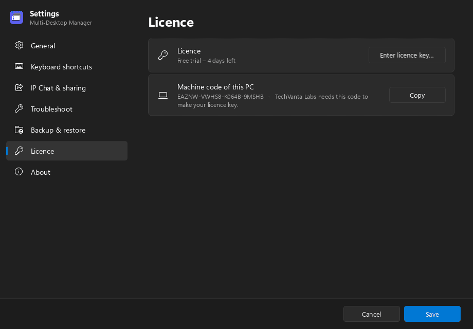Click 'Free trial – 4 days left' text
The width and height of the screenshot is (473, 329).
pyautogui.click(x=206, y=61)
